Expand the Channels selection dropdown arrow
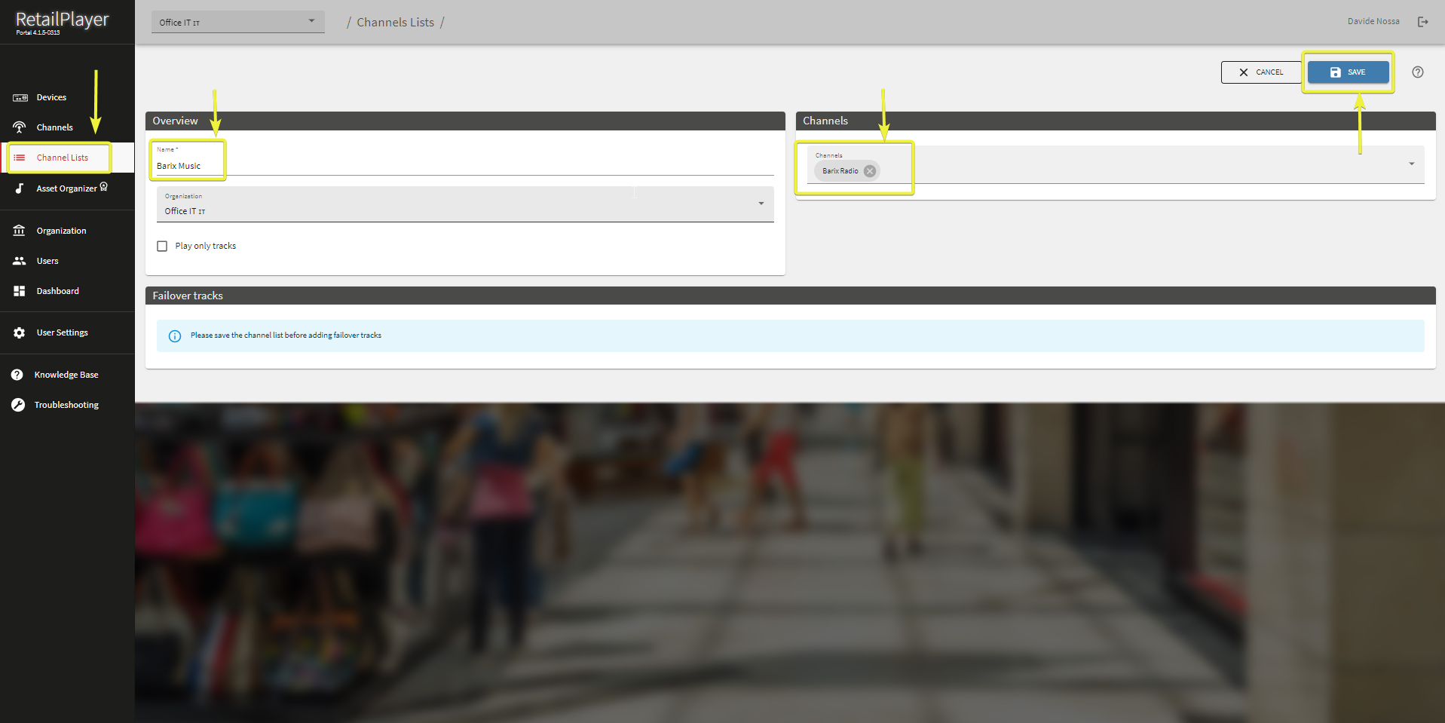The width and height of the screenshot is (1445, 723). point(1411,164)
